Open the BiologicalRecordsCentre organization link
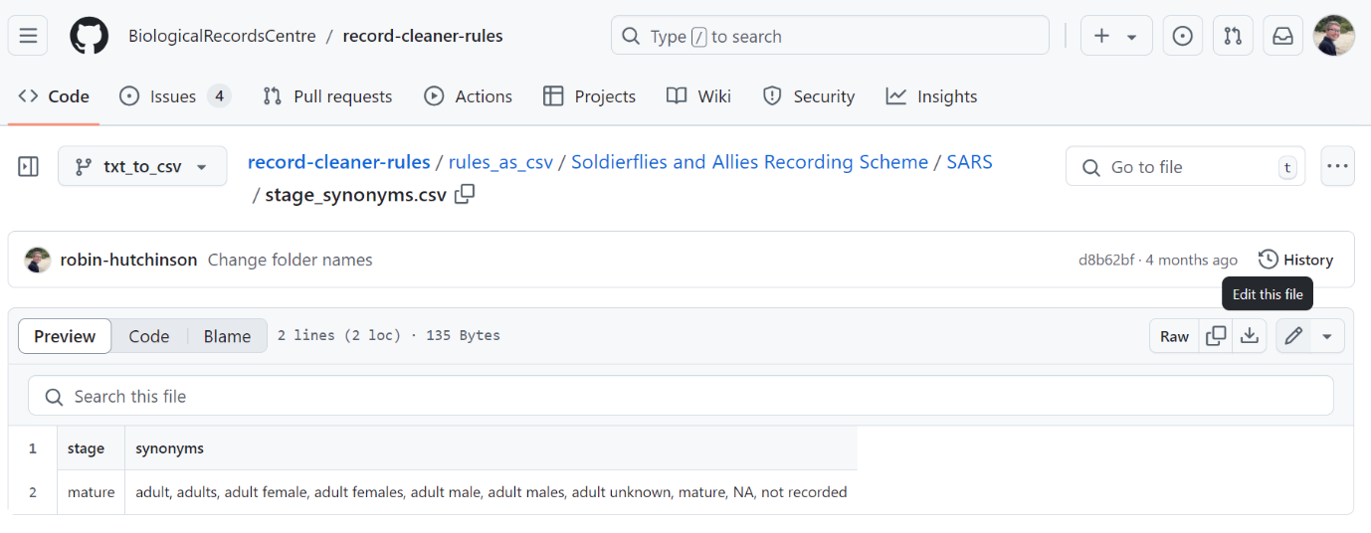This screenshot has width=1371, height=533. pos(222,36)
